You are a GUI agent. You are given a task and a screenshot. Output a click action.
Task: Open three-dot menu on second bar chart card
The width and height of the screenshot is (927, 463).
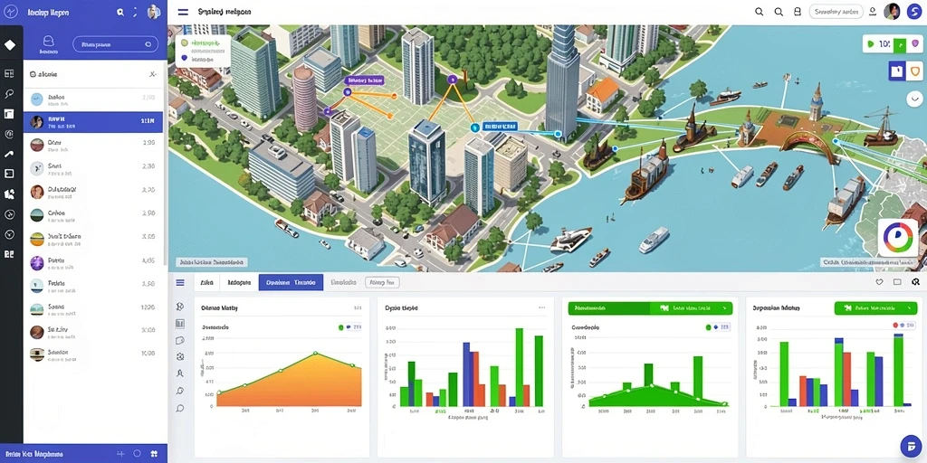[541, 307]
